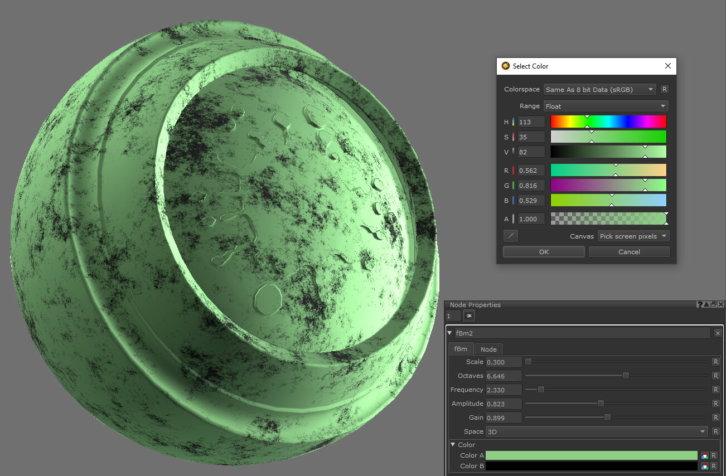Reset the Octaves value with R button

(x=716, y=376)
